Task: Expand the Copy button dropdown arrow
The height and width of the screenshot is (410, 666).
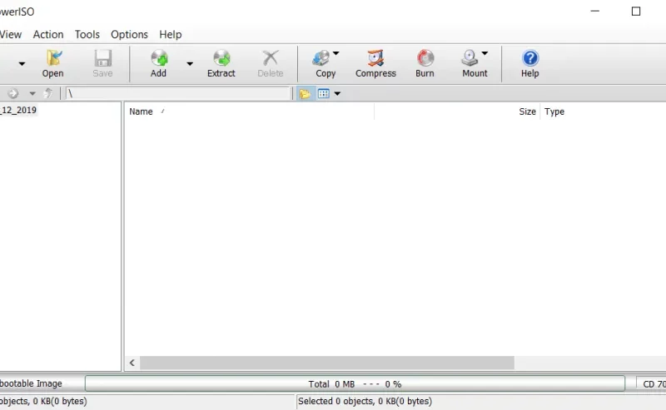Action: pos(336,53)
